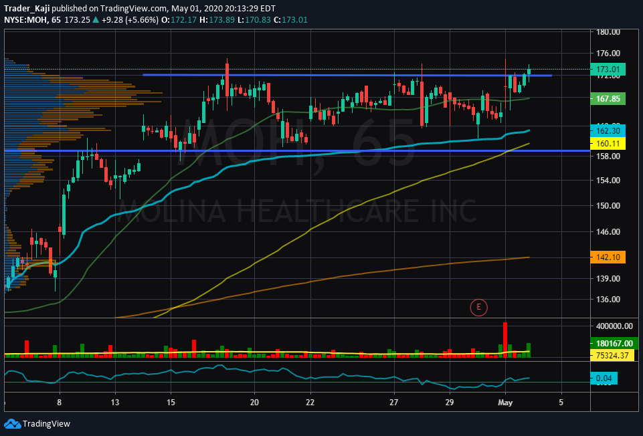Click the '8' date axis label
The height and width of the screenshot is (436, 643).
[x=60, y=403]
